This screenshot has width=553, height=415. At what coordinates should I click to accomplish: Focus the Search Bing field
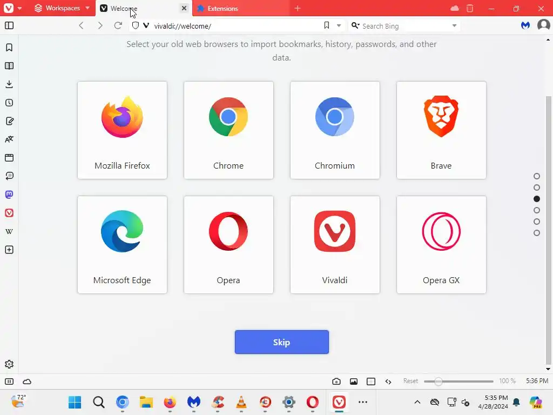(x=405, y=26)
